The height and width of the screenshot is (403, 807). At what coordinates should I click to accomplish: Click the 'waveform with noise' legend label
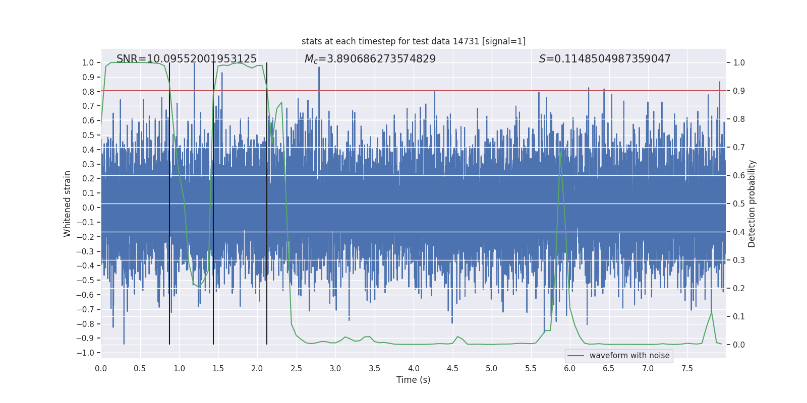[x=629, y=356]
